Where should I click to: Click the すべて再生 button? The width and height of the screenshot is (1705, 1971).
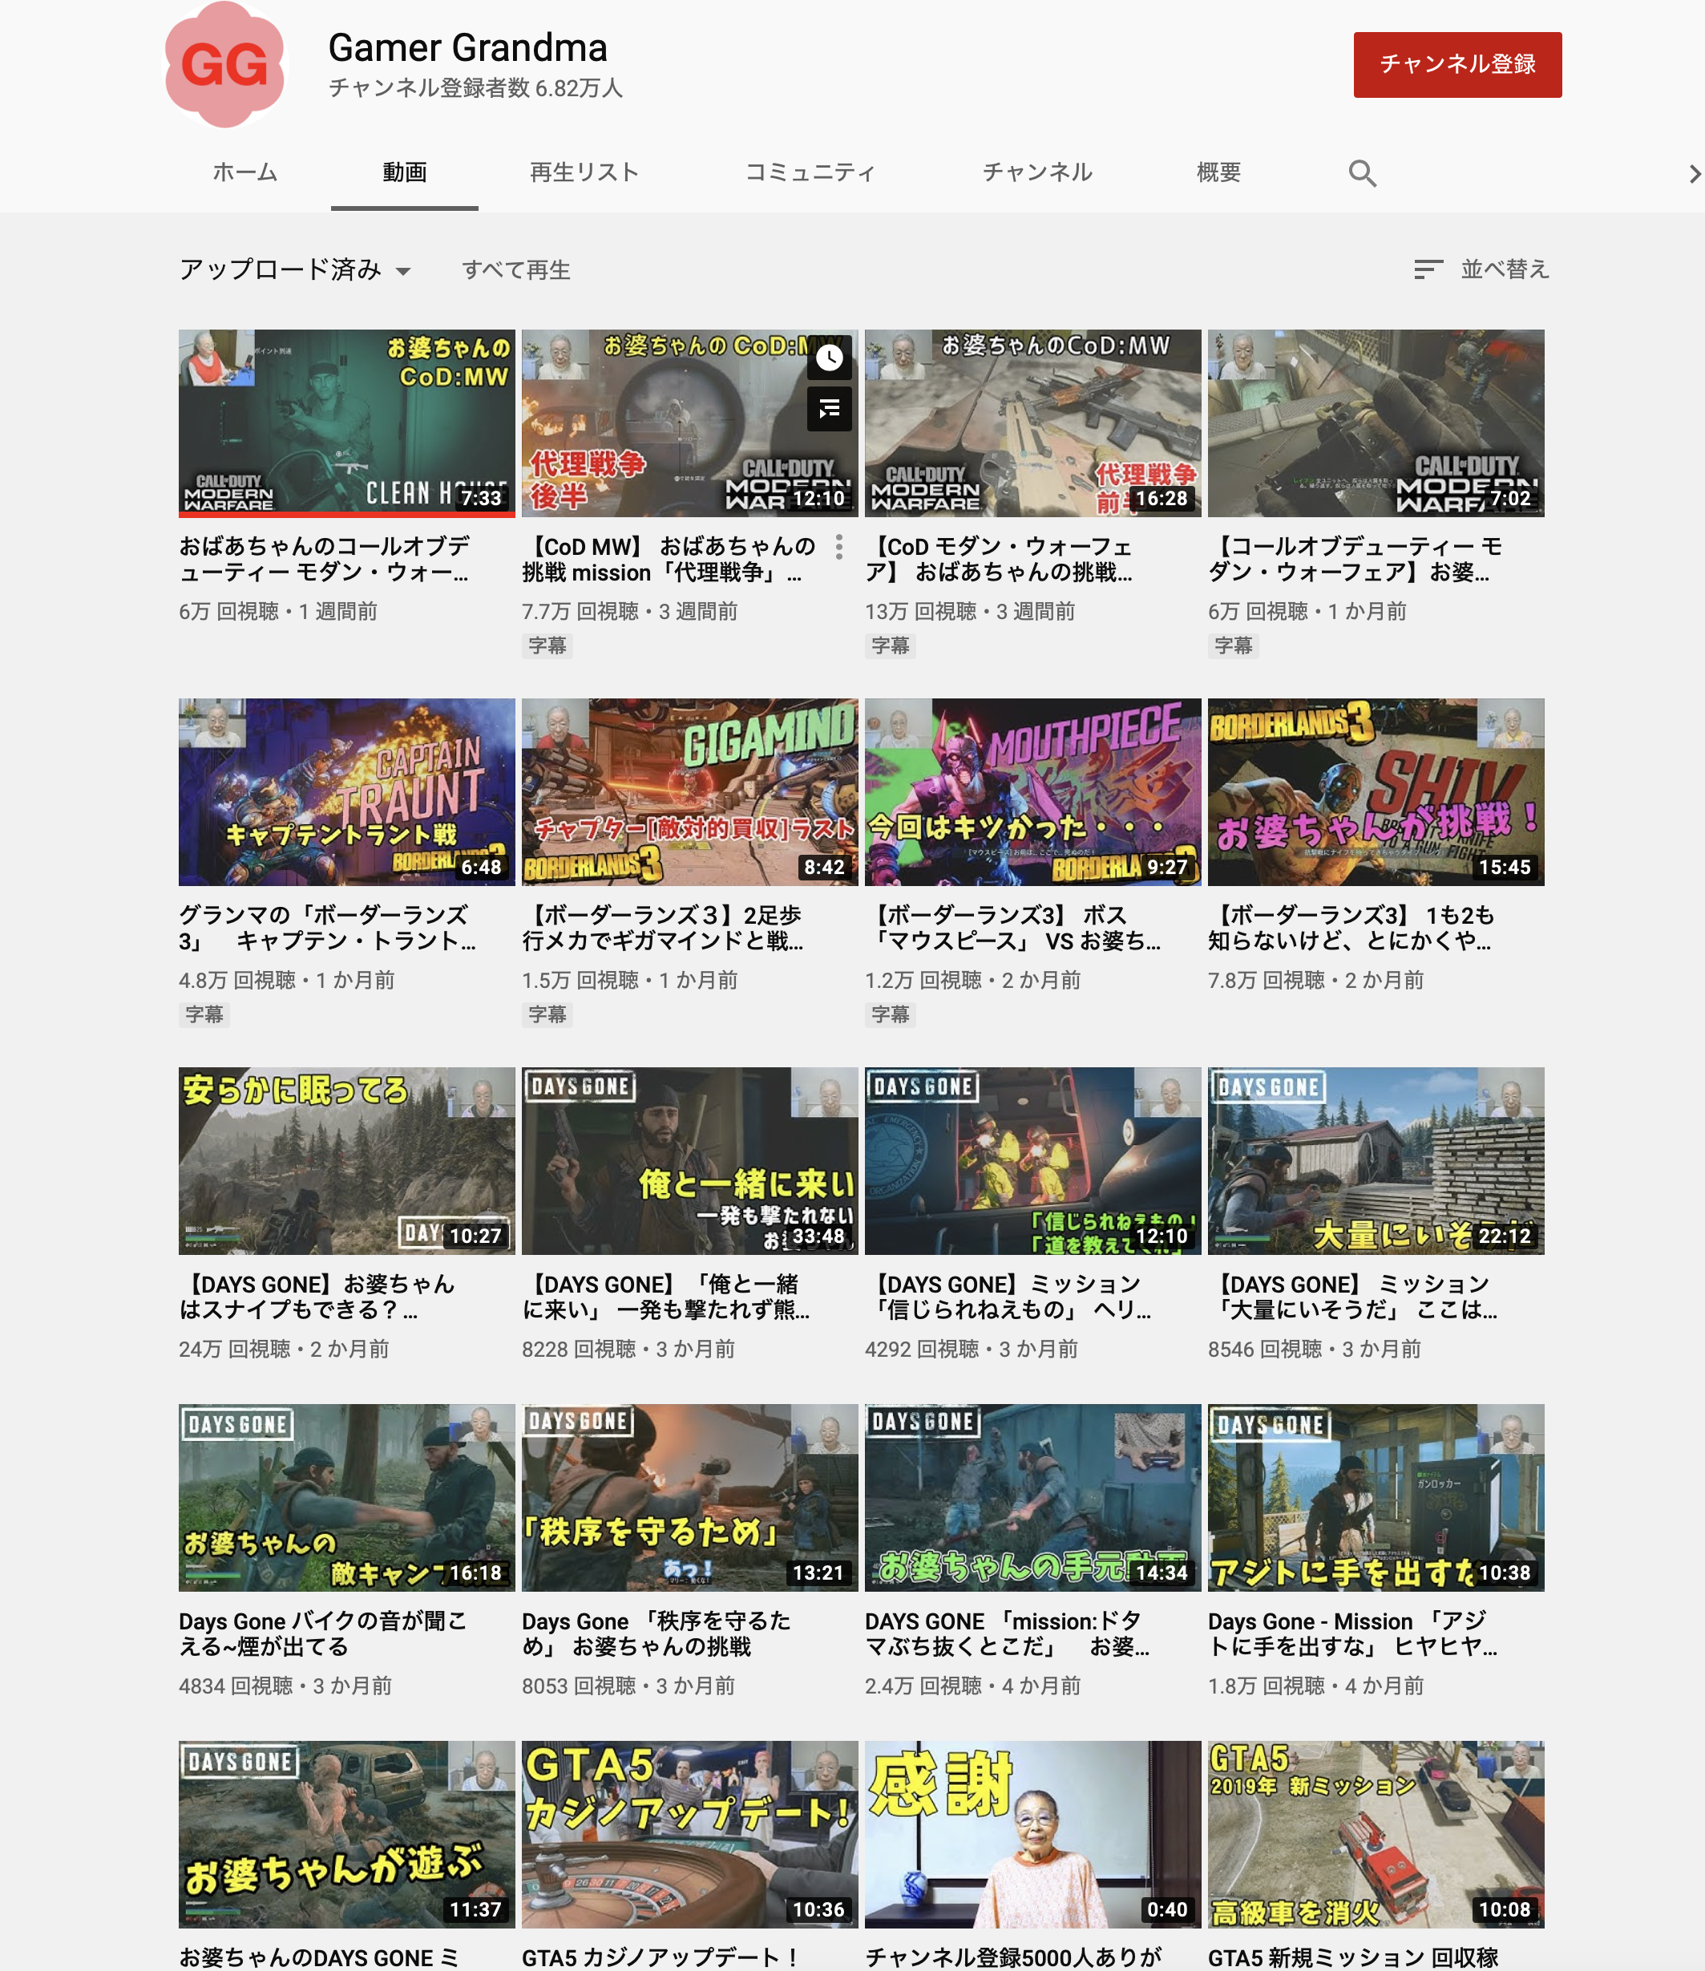(x=515, y=270)
